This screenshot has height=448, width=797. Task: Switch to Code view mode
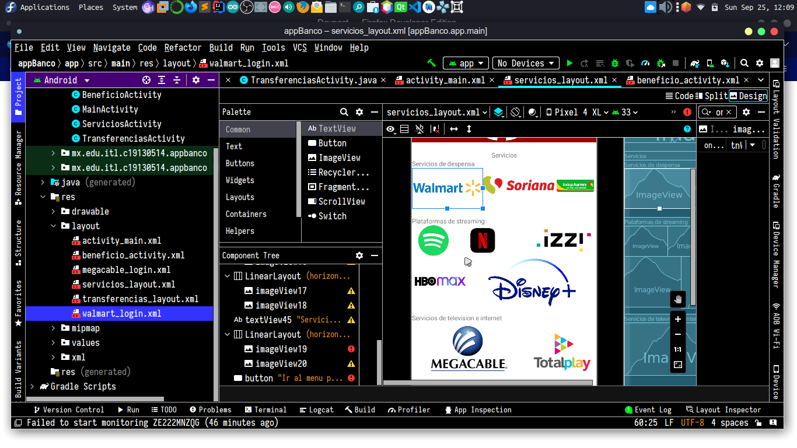[680, 96]
